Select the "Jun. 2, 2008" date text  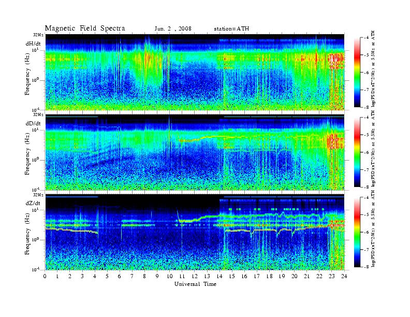(173, 29)
